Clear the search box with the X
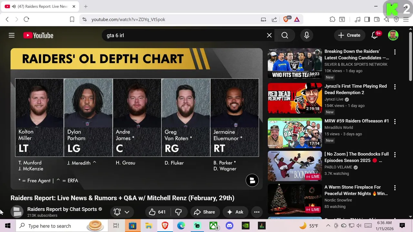The image size is (413, 232). (x=269, y=35)
